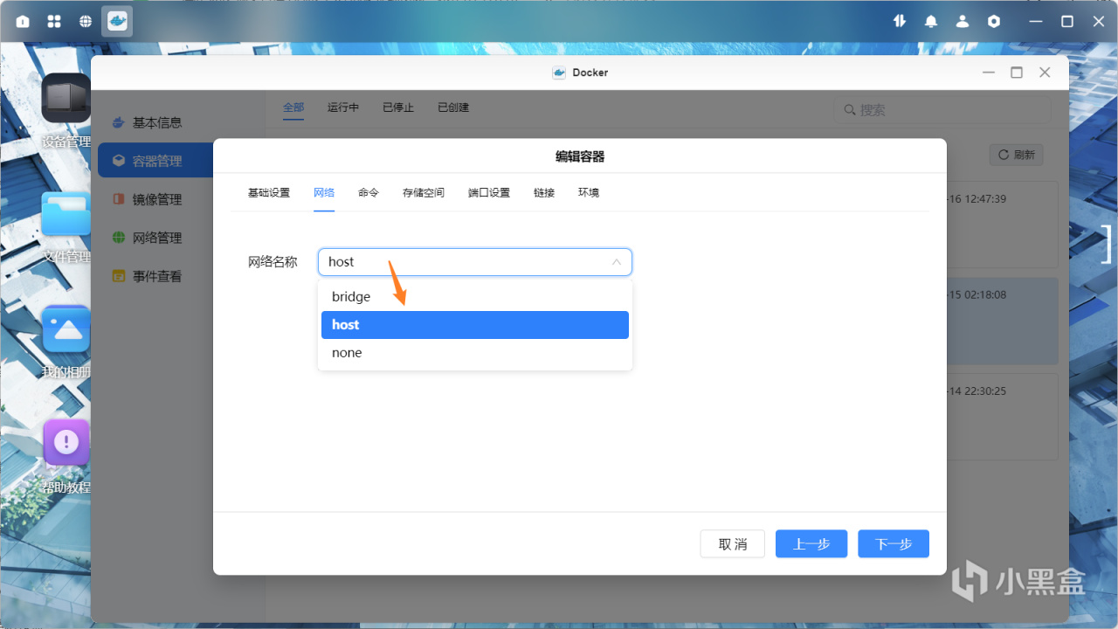Open the notifications bell
The height and width of the screenshot is (629, 1118).
tap(931, 21)
